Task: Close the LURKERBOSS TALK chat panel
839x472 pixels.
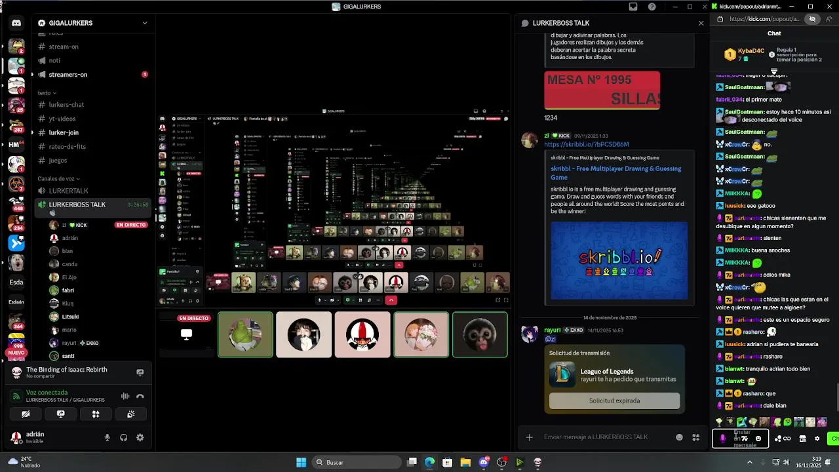Action: pos(701,23)
